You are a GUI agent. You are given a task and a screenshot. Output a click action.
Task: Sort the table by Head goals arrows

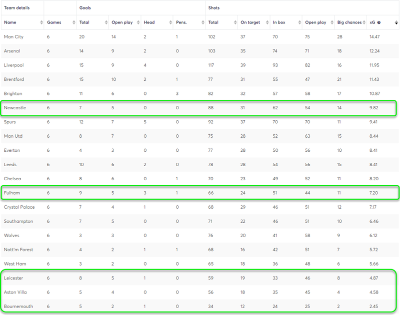pos(170,22)
